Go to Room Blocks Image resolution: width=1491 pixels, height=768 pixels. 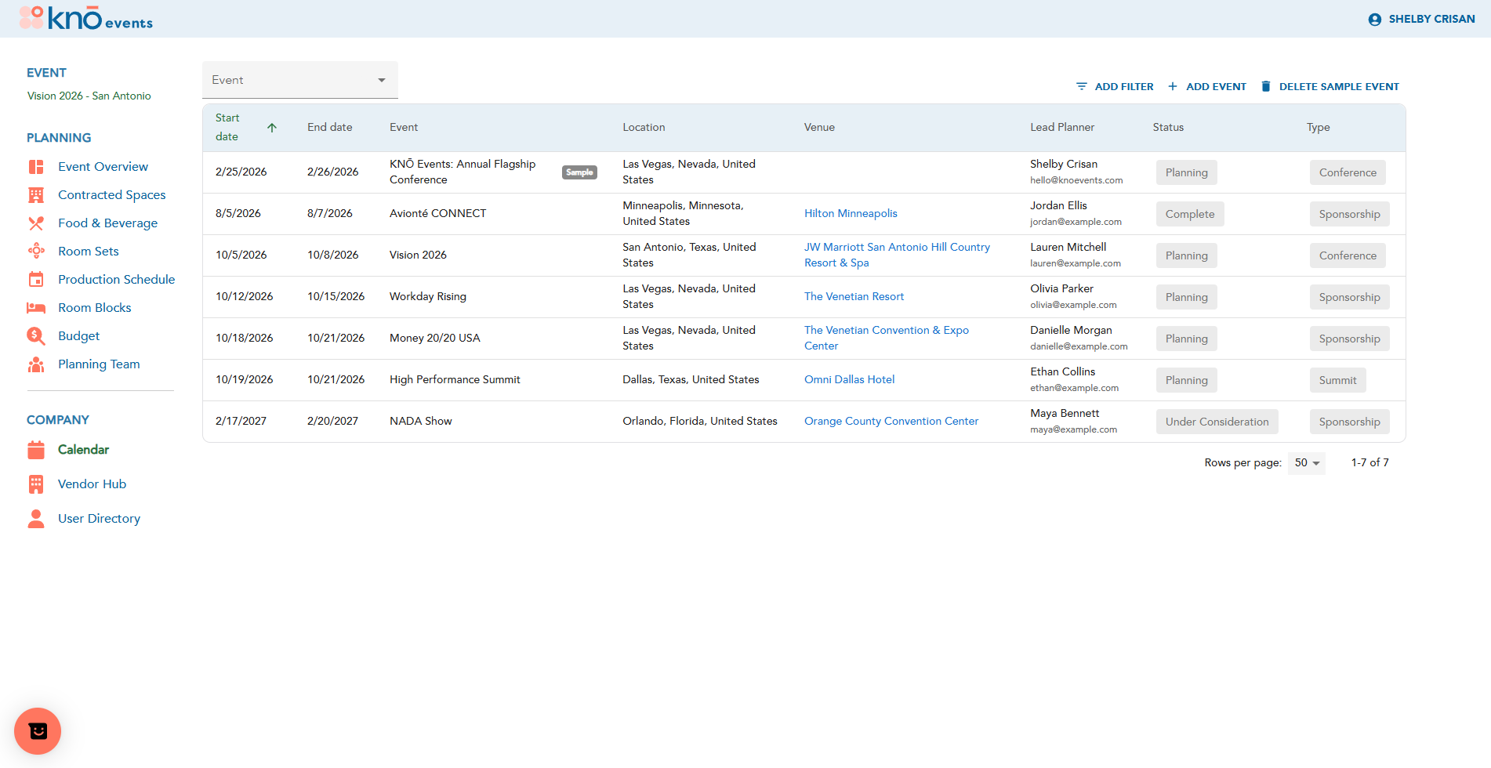(95, 308)
